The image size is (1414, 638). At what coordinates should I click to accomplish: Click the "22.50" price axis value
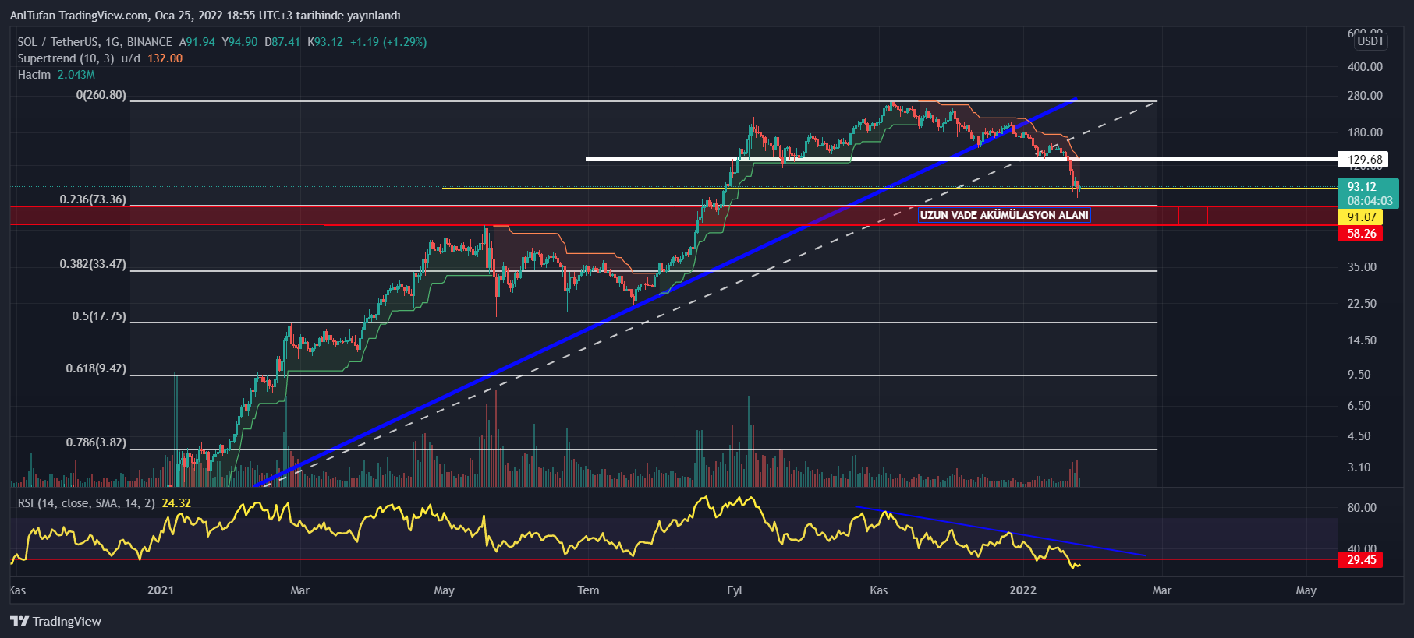click(x=1362, y=304)
